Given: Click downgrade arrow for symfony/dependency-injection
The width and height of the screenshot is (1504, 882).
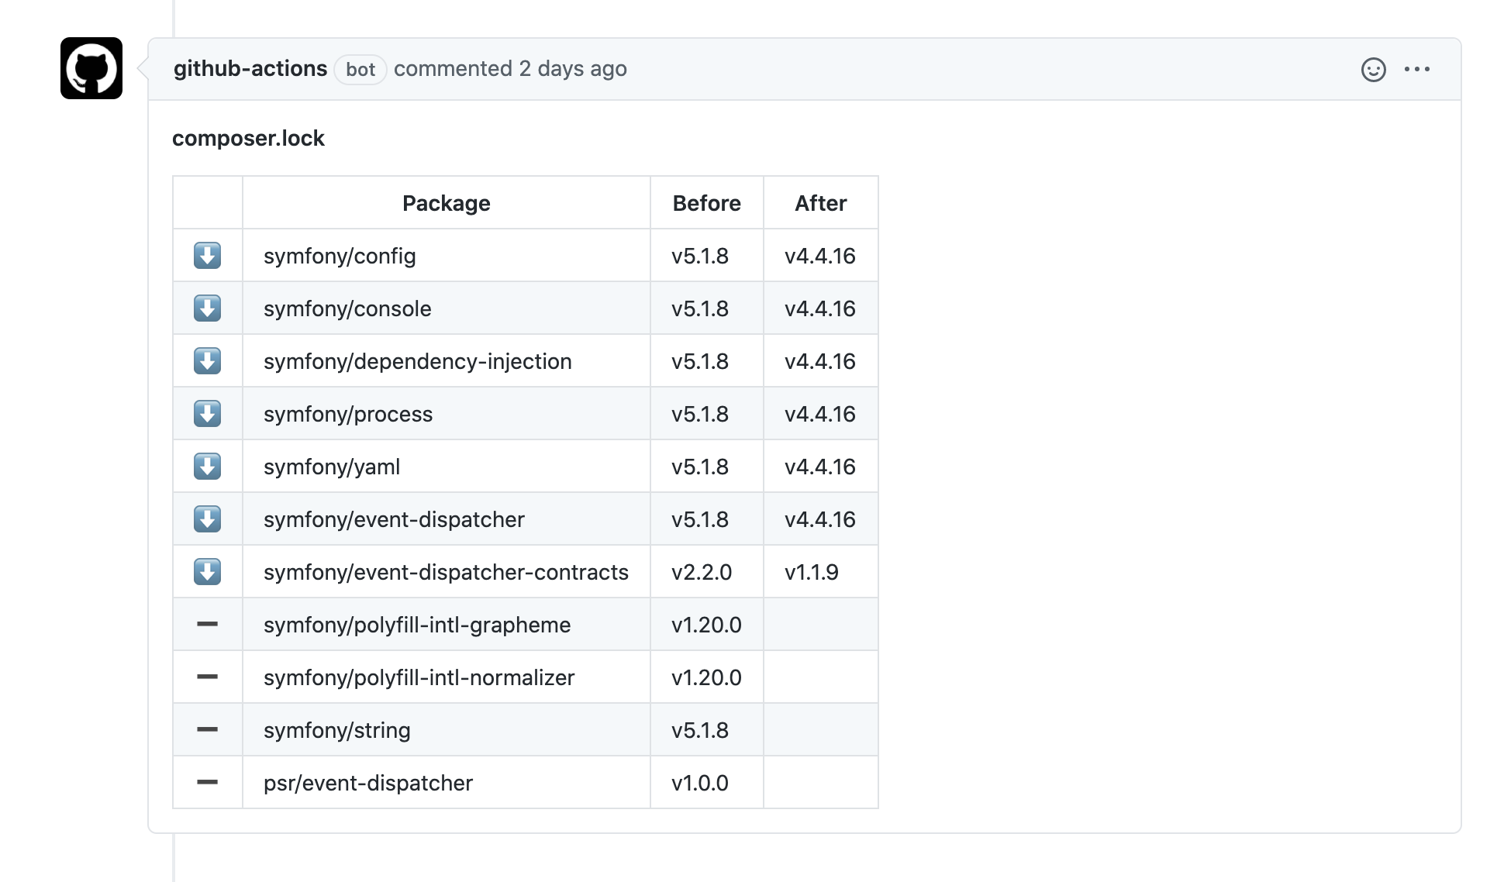Looking at the screenshot, I should coord(207,361).
